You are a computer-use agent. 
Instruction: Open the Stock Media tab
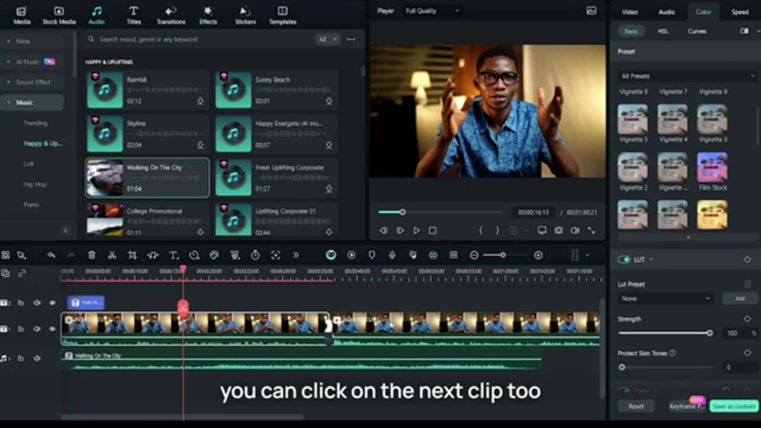coord(59,15)
